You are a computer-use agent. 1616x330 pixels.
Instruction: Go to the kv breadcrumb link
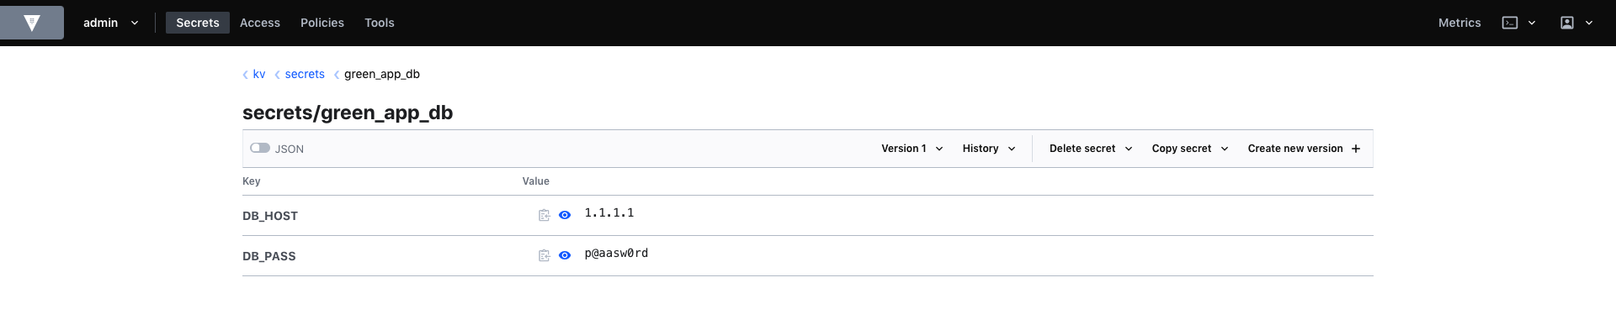pos(259,74)
